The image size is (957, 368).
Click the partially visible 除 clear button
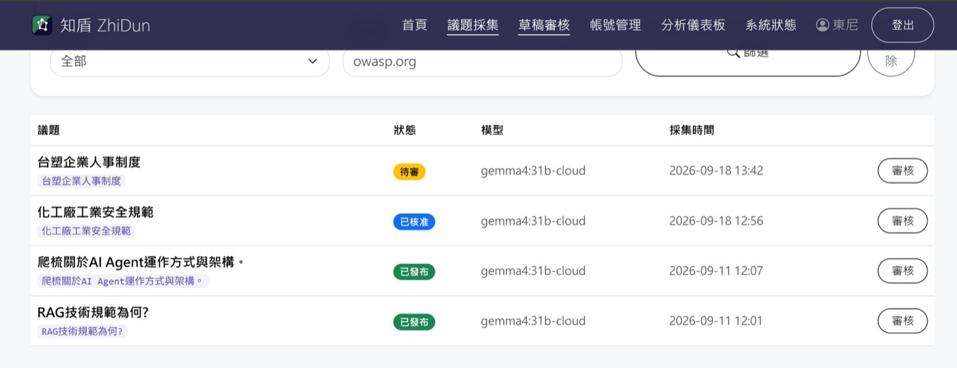(891, 61)
